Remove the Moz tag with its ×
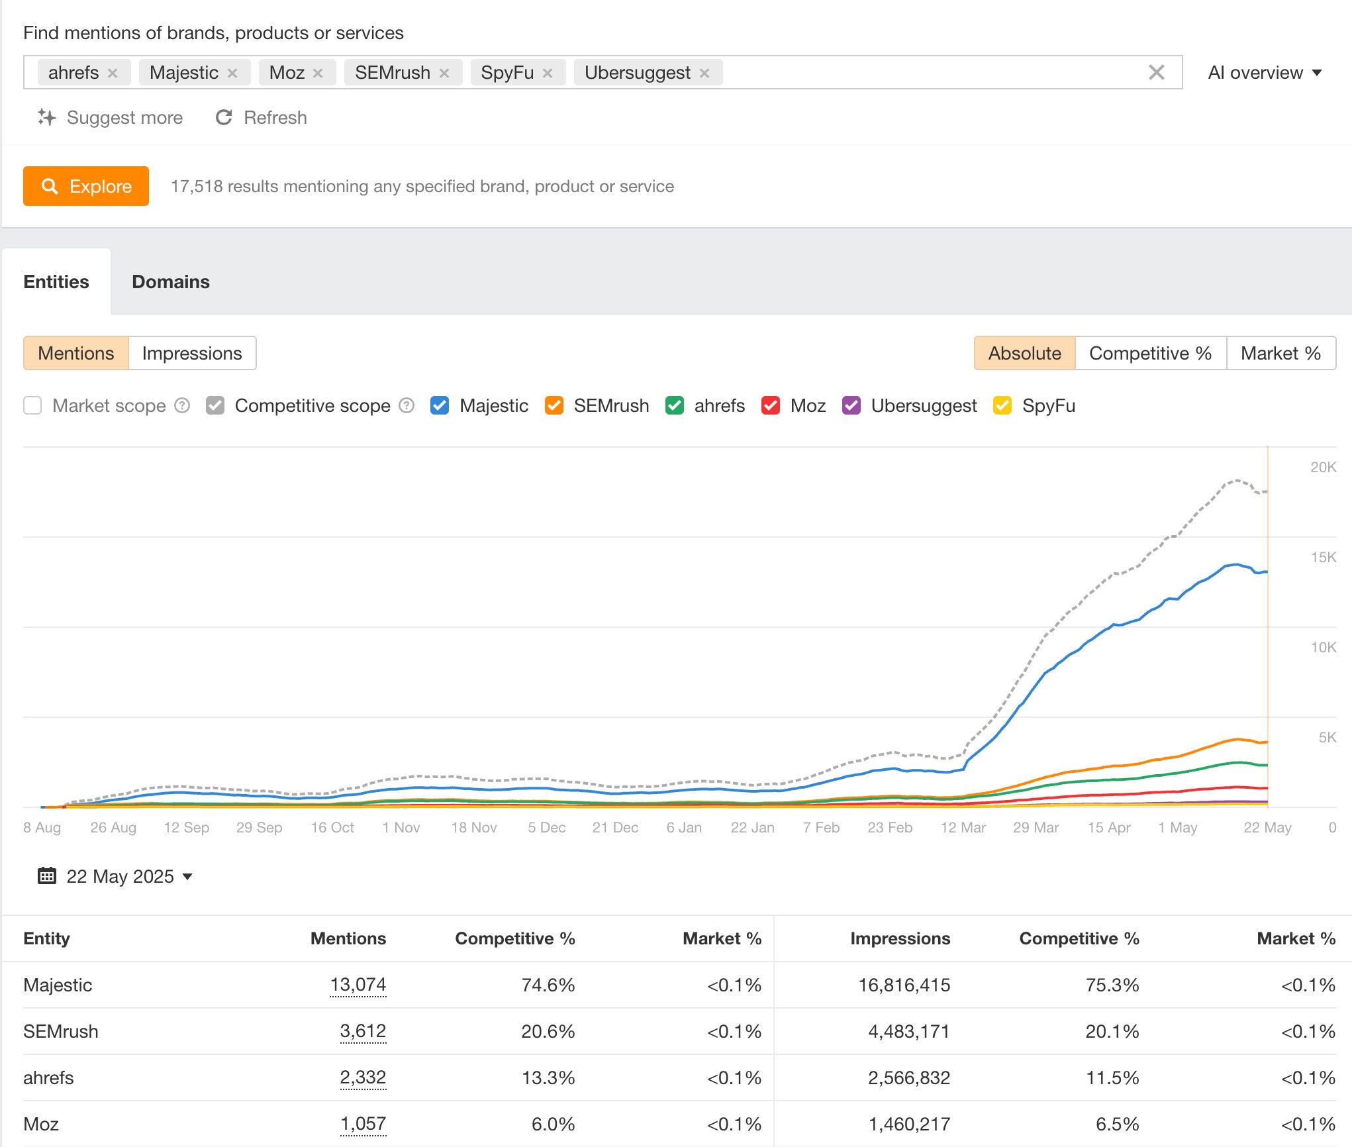This screenshot has height=1147, width=1352. click(x=316, y=73)
